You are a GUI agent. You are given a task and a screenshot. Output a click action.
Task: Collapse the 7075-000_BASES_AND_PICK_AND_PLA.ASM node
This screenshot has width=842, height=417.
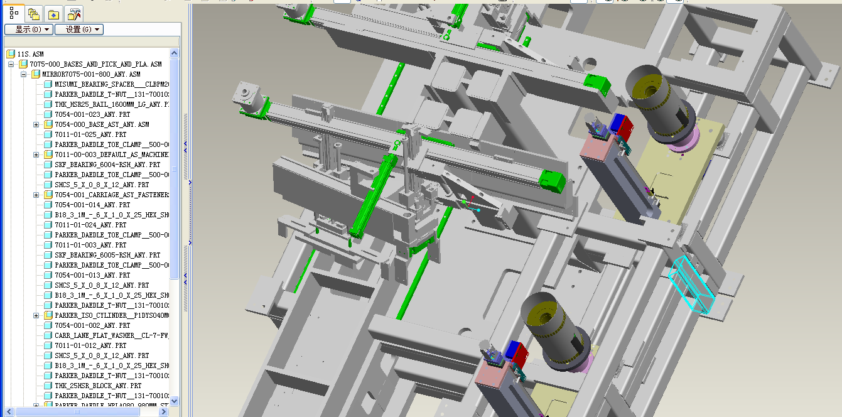(x=11, y=64)
